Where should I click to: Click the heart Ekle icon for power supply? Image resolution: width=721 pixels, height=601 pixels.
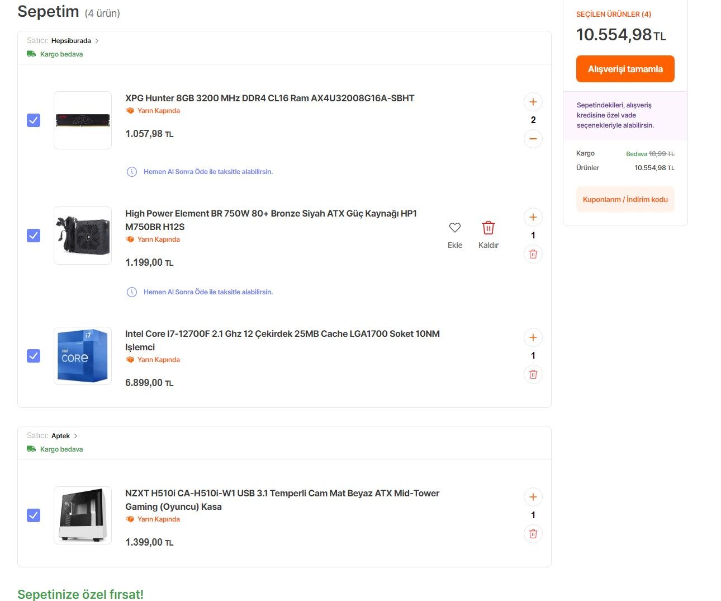click(455, 228)
